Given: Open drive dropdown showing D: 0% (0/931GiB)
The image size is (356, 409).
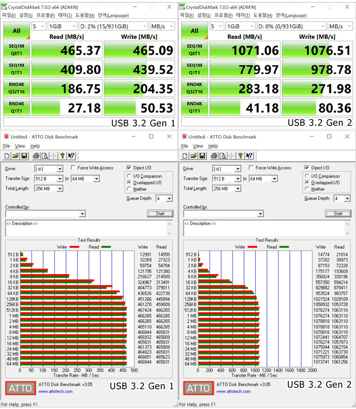Looking at the screenshot, I should point(291,26).
